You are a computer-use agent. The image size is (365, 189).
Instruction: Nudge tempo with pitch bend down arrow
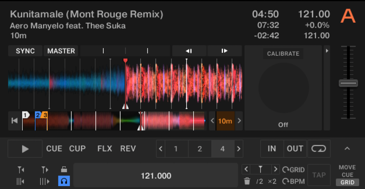coord(189,51)
